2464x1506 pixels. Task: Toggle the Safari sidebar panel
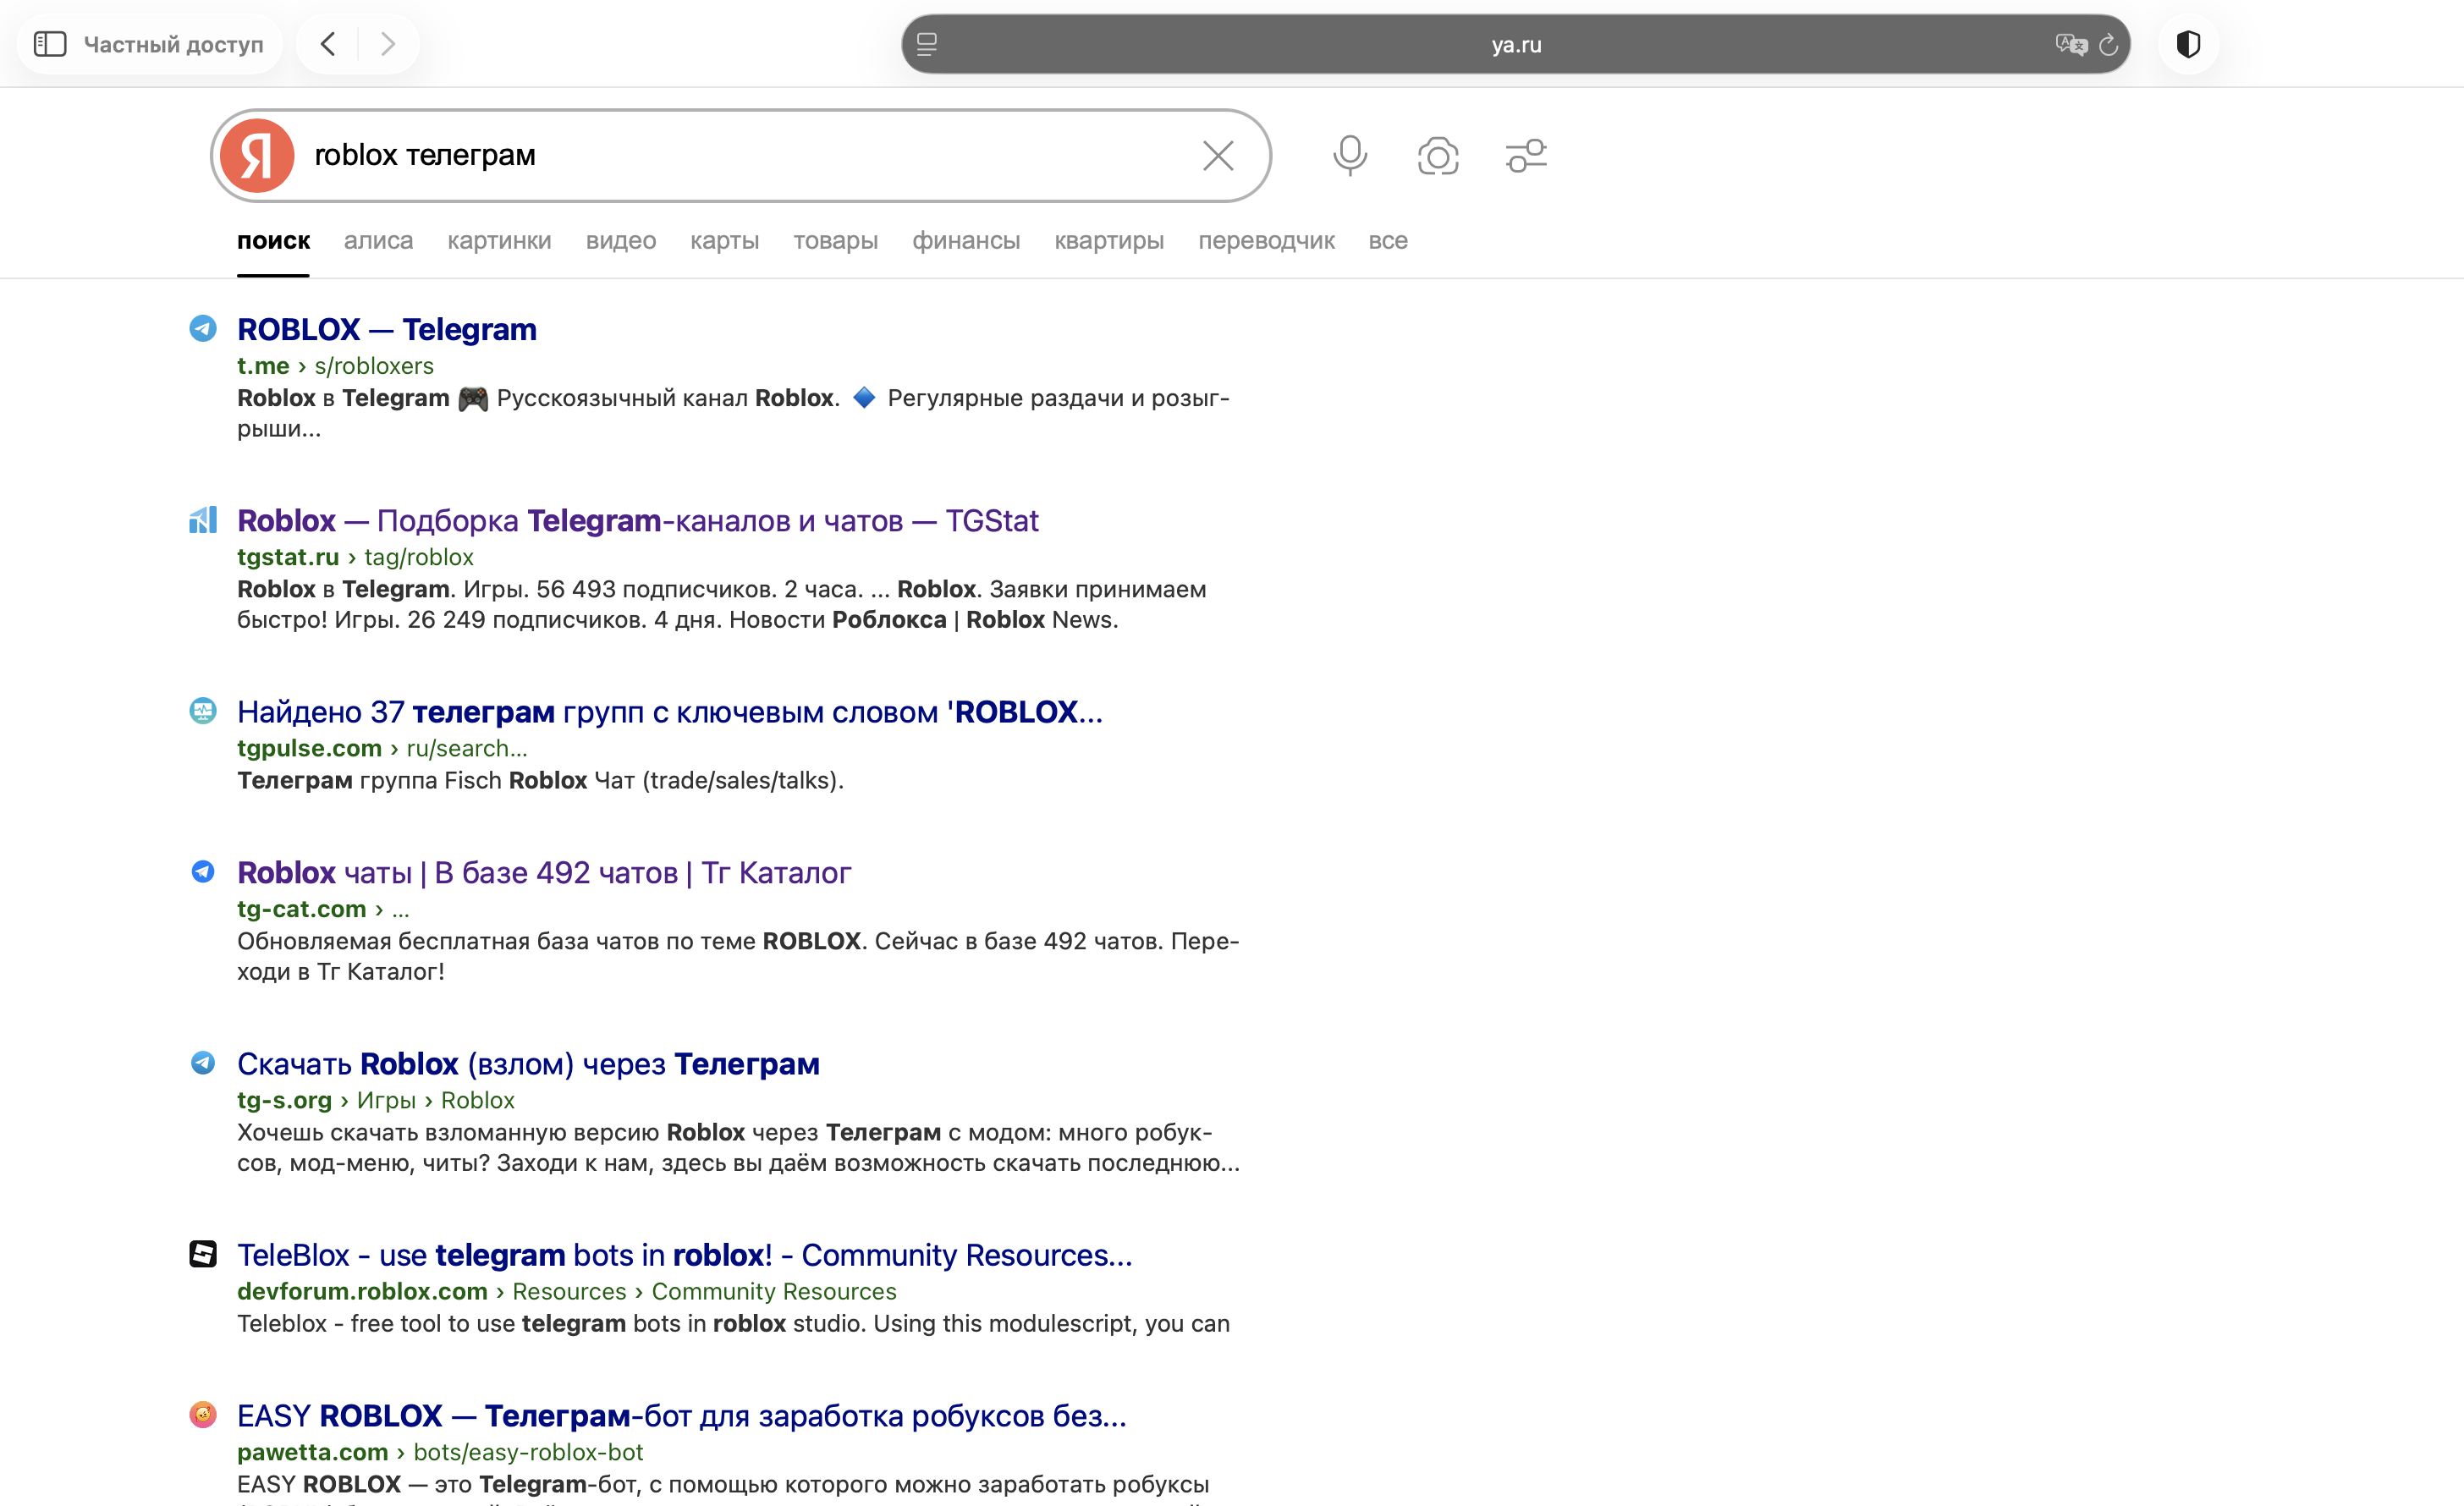(x=50, y=44)
